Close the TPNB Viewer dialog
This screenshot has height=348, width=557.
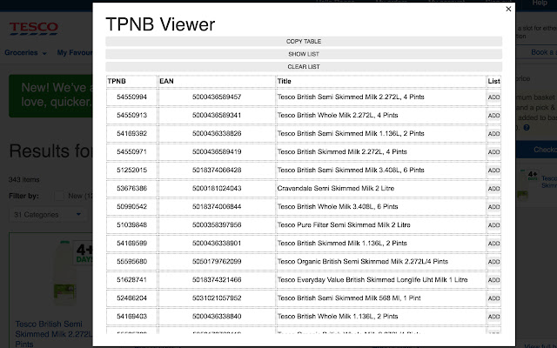(x=508, y=10)
